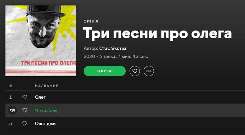Click the album heading Три песни про олега
Image resolution: width=245 pixels, height=135 pixels.
pyautogui.click(x=157, y=34)
